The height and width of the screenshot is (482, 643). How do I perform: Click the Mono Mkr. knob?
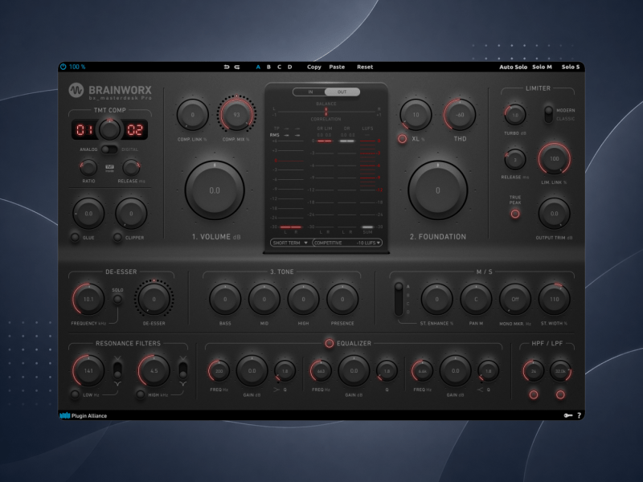(x=515, y=299)
